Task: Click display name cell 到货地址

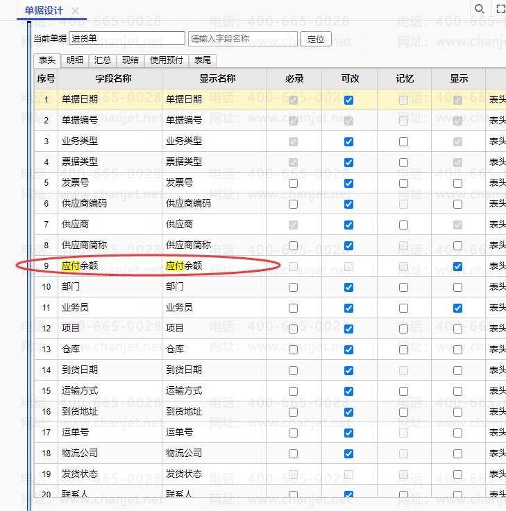Action: click(x=214, y=412)
